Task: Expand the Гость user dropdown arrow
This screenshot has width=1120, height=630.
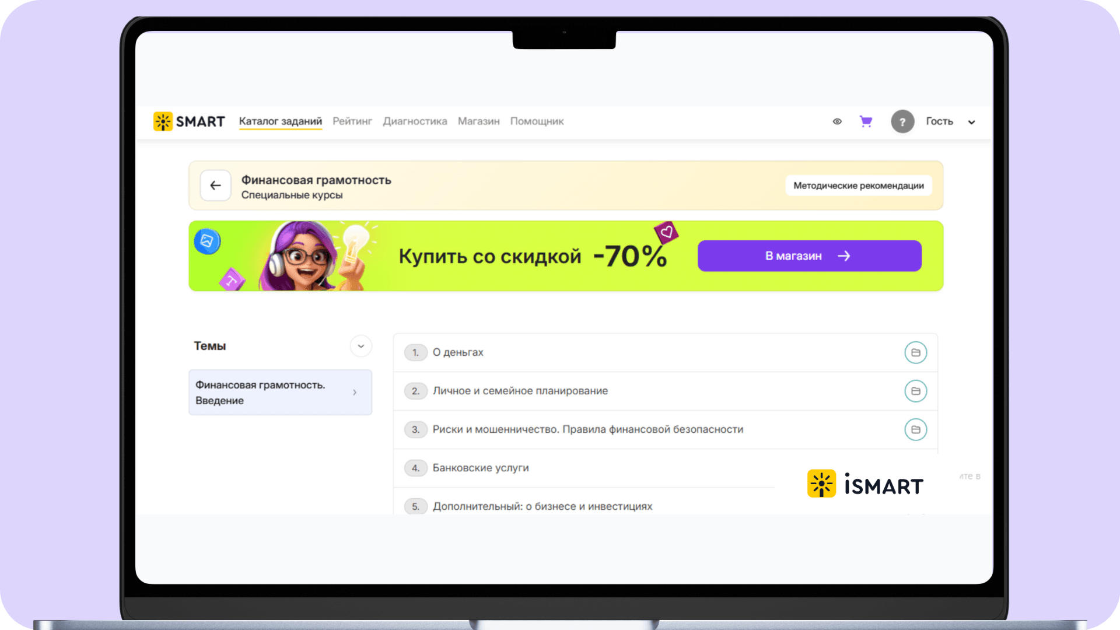Action: tap(971, 122)
